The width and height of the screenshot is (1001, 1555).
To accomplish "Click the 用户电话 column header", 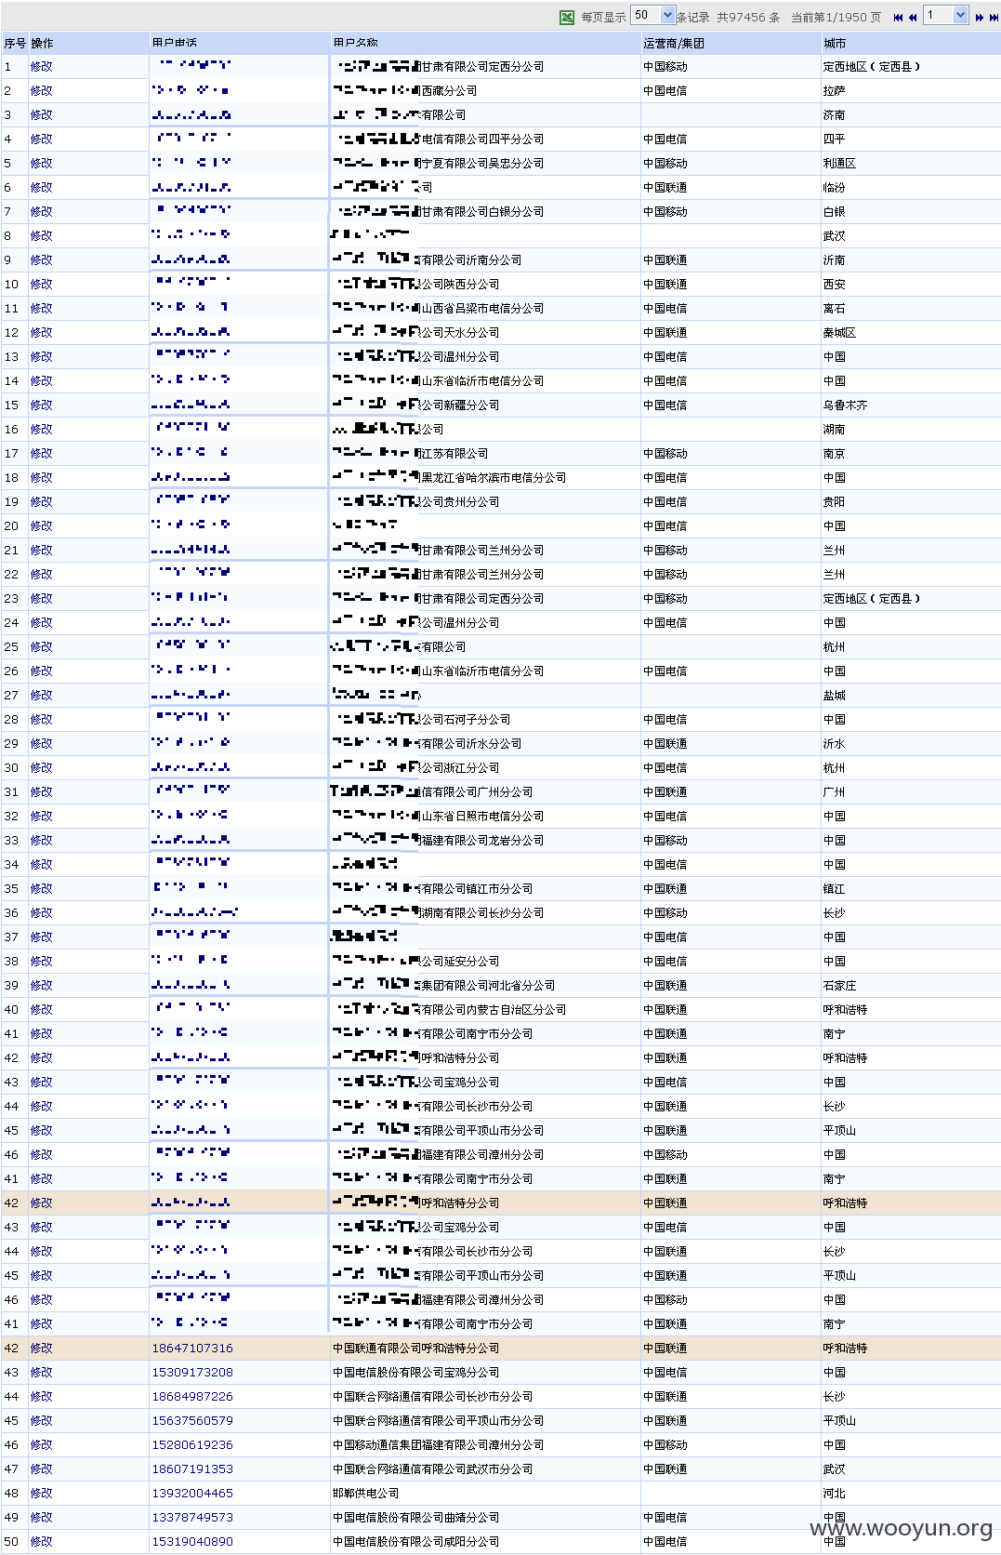I will click(x=174, y=43).
